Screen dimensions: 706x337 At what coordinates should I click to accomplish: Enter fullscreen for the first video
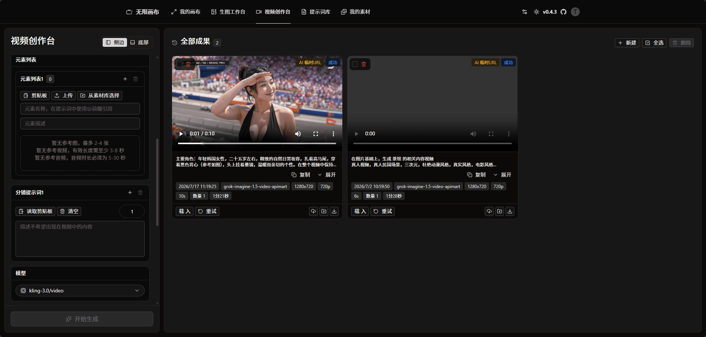[x=316, y=134]
